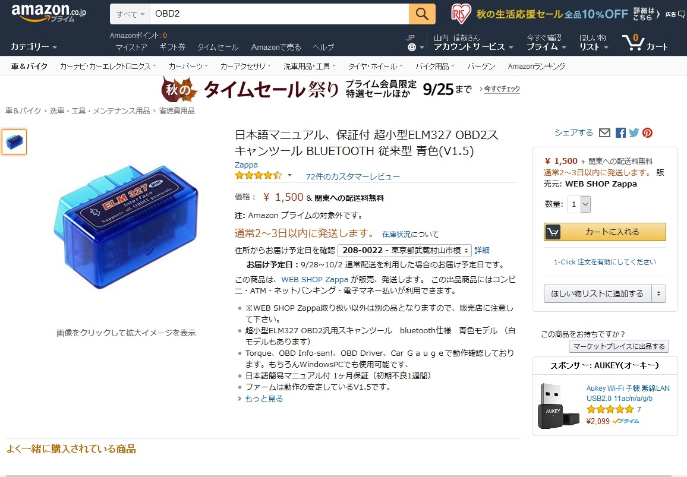The image size is (687, 477).
Task: Share product on Pinterest icon
Action: (648, 132)
